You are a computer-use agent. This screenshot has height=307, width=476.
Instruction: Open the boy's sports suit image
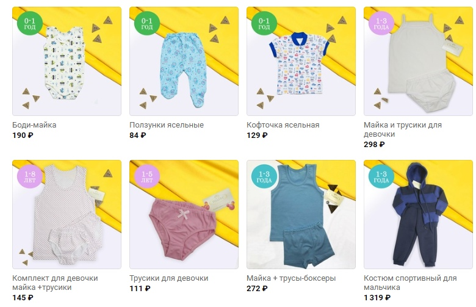(x=418, y=214)
